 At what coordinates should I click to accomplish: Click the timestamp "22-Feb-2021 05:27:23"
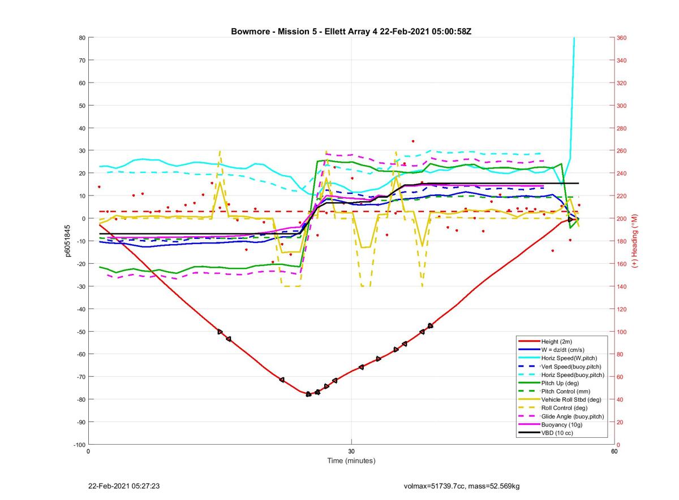pos(124,485)
